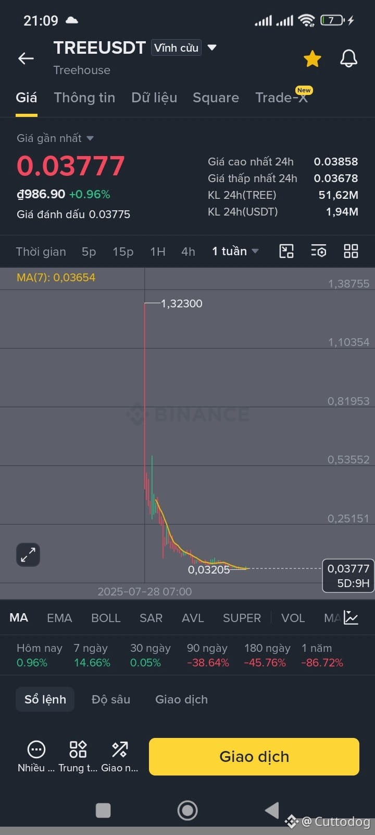This screenshot has width=375, height=835.
Task: Open the Giao ngay bot icon
Action: point(120,756)
